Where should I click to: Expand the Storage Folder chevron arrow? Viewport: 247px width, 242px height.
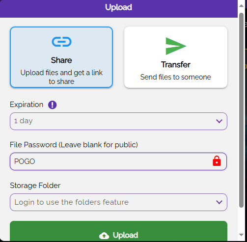[219, 202]
